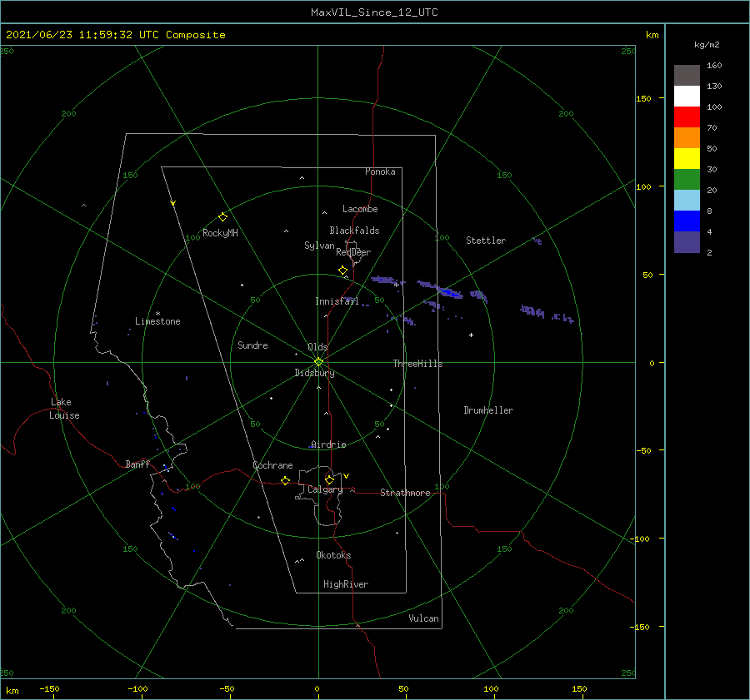Click the legend value 2
This screenshot has width=750, height=700.
tap(709, 253)
